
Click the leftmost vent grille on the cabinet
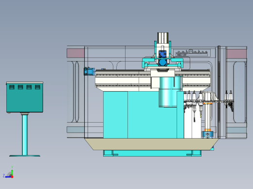(x=12, y=87)
